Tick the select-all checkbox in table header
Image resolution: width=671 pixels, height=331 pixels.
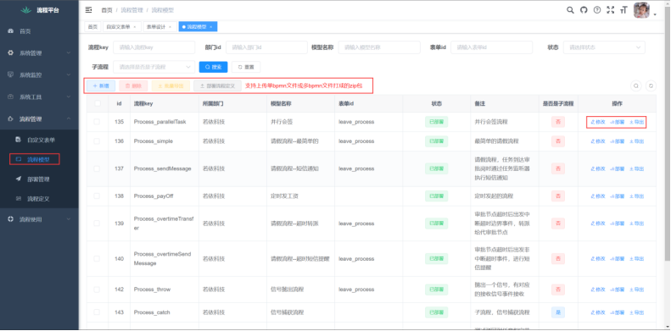tap(98, 103)
